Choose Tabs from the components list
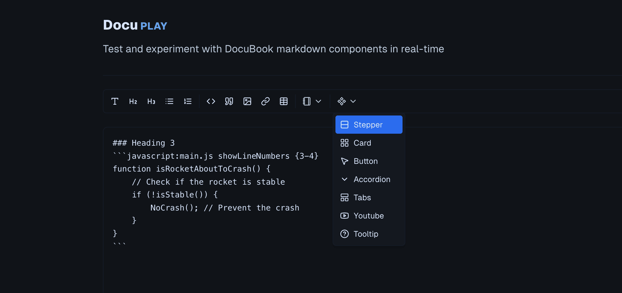622x293 pixels. pos(362,197)
